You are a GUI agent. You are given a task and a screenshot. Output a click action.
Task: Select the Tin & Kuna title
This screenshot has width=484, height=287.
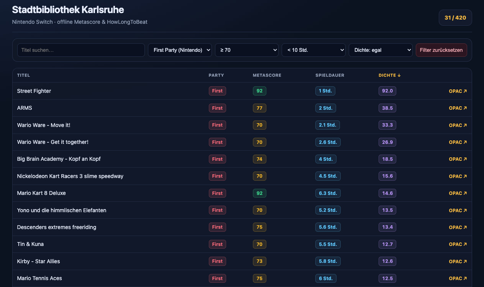(30, 244)
